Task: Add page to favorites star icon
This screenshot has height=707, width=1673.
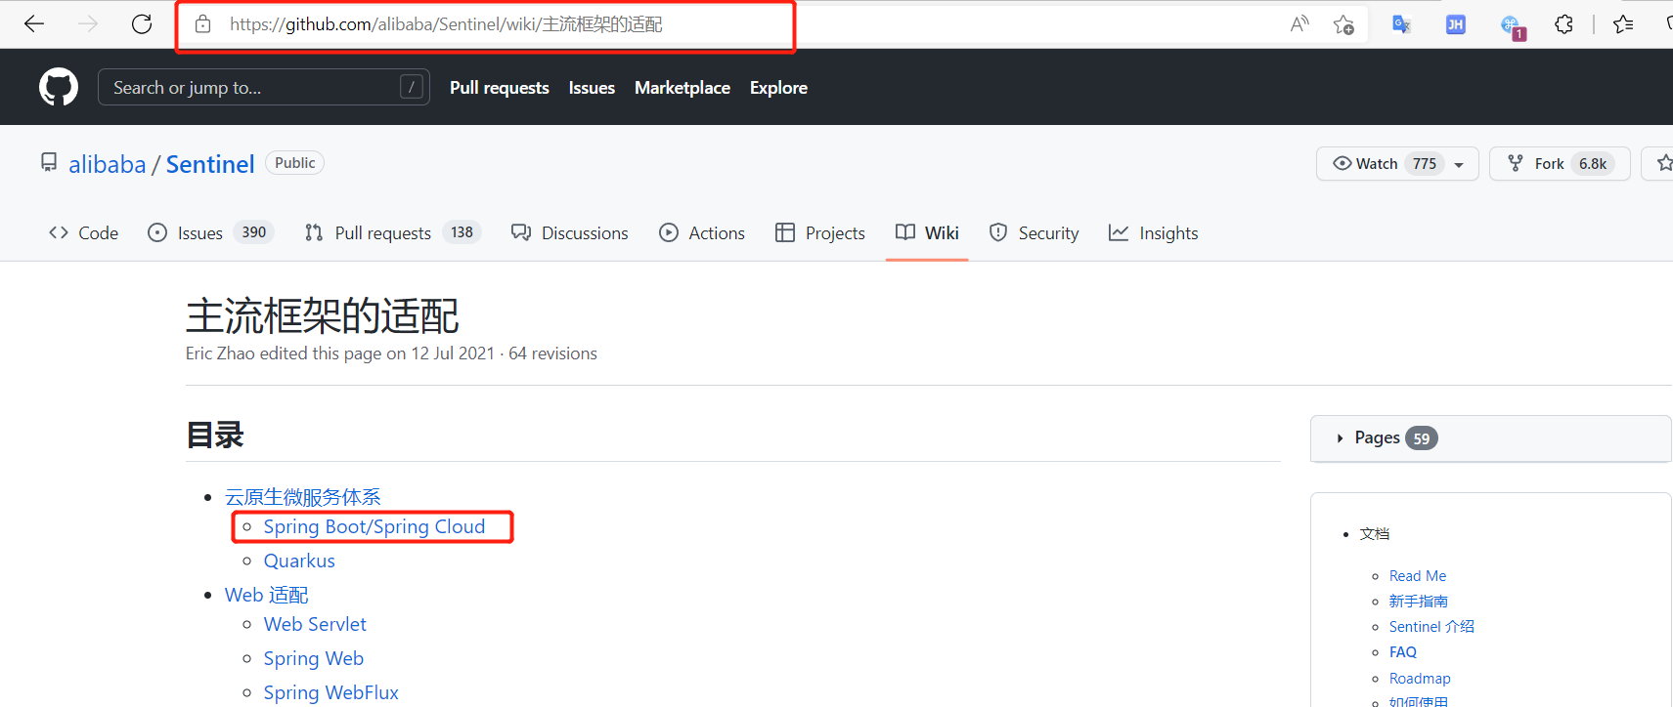Action: pos(1343,24)
